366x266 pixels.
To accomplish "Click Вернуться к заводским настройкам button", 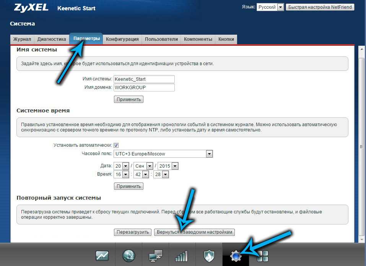I will [x=194, y=232].
